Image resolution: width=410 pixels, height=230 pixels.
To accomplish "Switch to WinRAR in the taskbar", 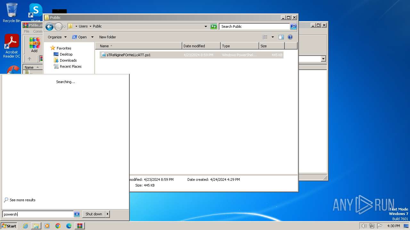I will pyautogui.click(x=80, y=226).
